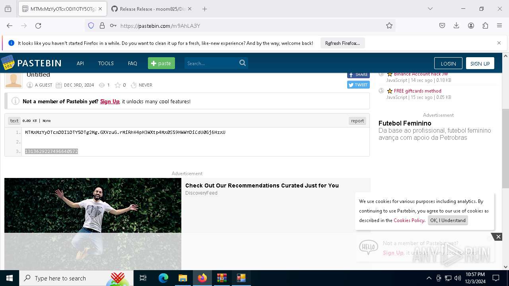Viewport: 509px width, 286px height.
Task: Open Binance Account hack JW paste
Action: pos(421,74)
